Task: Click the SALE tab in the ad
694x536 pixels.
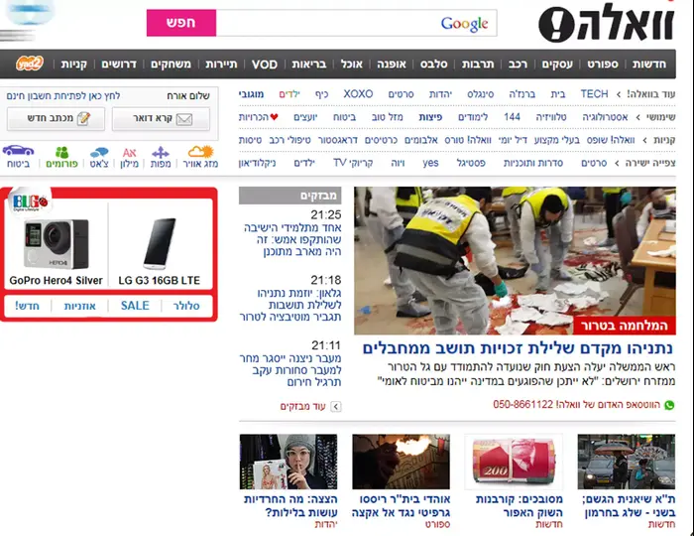Action: (x=135, y=306)
